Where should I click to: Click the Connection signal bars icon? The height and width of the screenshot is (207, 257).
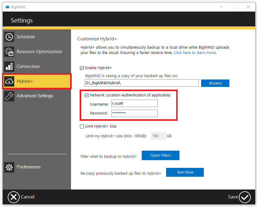(9, 66)
